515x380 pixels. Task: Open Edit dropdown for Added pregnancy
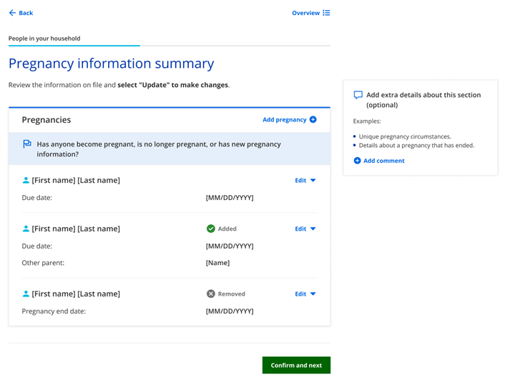(305, 229)
